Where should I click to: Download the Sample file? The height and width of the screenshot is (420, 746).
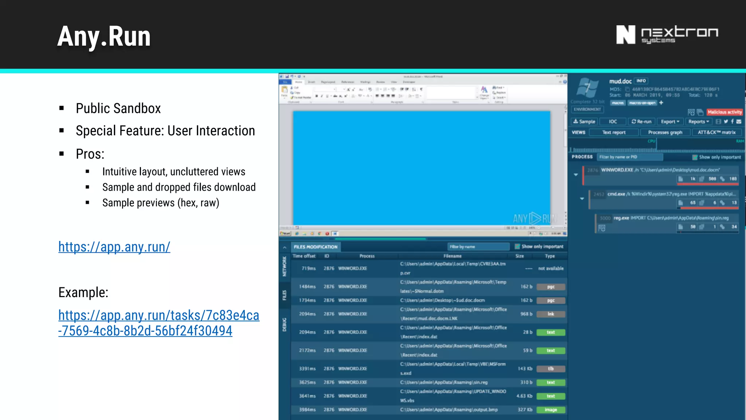tap(584, 121)
